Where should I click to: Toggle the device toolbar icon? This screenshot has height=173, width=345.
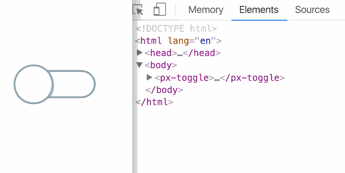click(160, 9)
